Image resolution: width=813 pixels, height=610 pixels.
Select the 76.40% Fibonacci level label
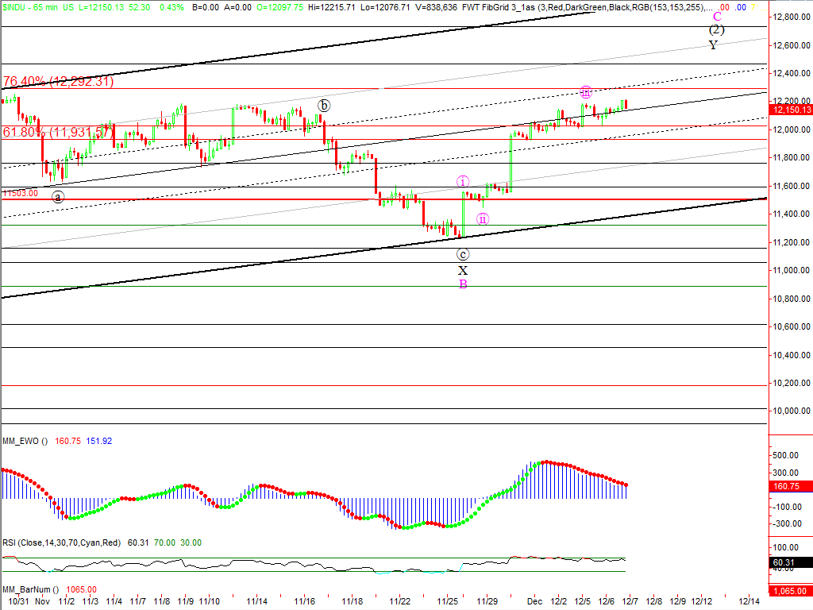58,81
